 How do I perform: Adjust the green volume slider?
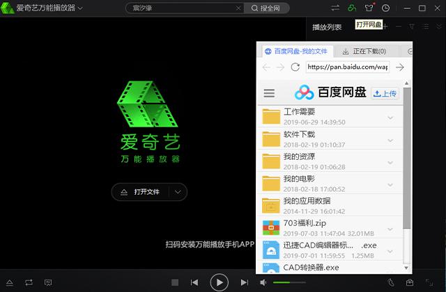coord(289,283)
